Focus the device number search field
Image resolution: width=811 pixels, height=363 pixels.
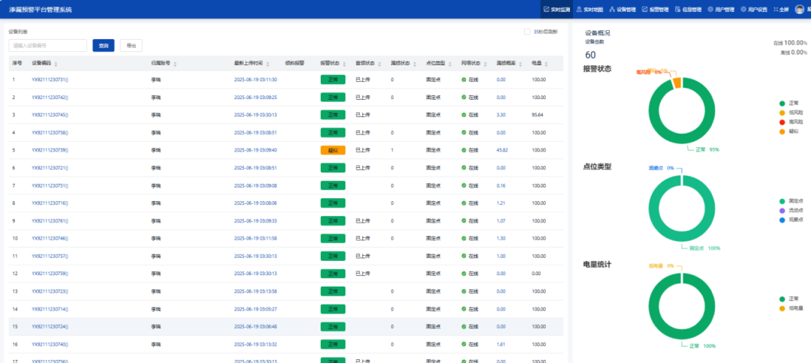click(x=47, y=46)
